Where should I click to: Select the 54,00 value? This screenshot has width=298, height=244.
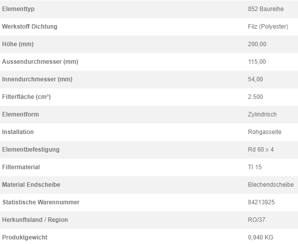point(255,79)
